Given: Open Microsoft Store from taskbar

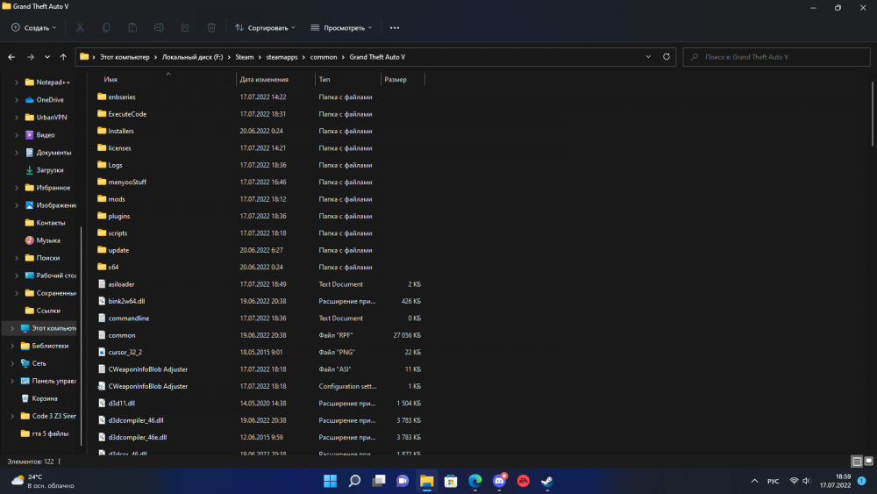Looking at the screenshot, I should [451, 481].
